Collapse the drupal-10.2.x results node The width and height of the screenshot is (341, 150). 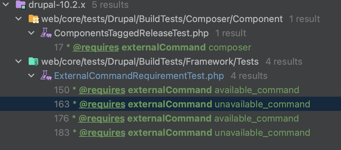[6, 5]
